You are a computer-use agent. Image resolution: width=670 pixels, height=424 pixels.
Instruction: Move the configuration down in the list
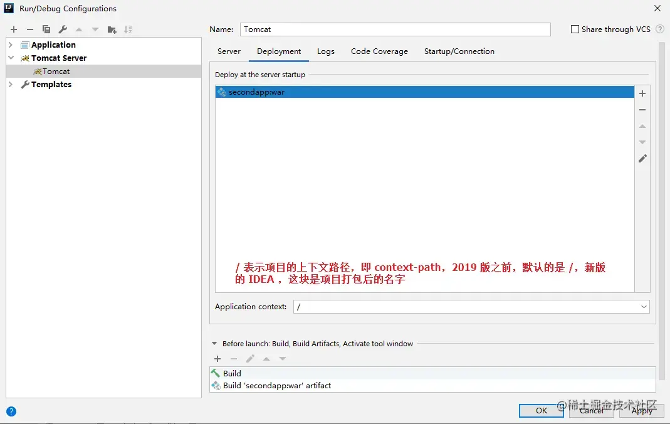95,29
